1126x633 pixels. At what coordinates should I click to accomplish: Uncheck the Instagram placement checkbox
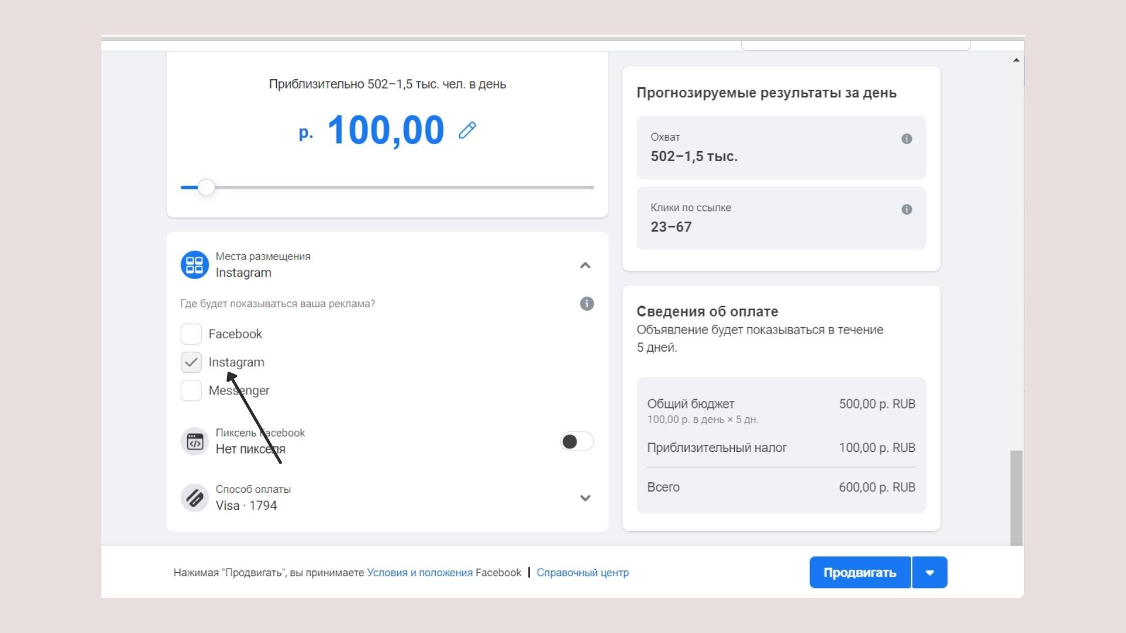(191, 362)
